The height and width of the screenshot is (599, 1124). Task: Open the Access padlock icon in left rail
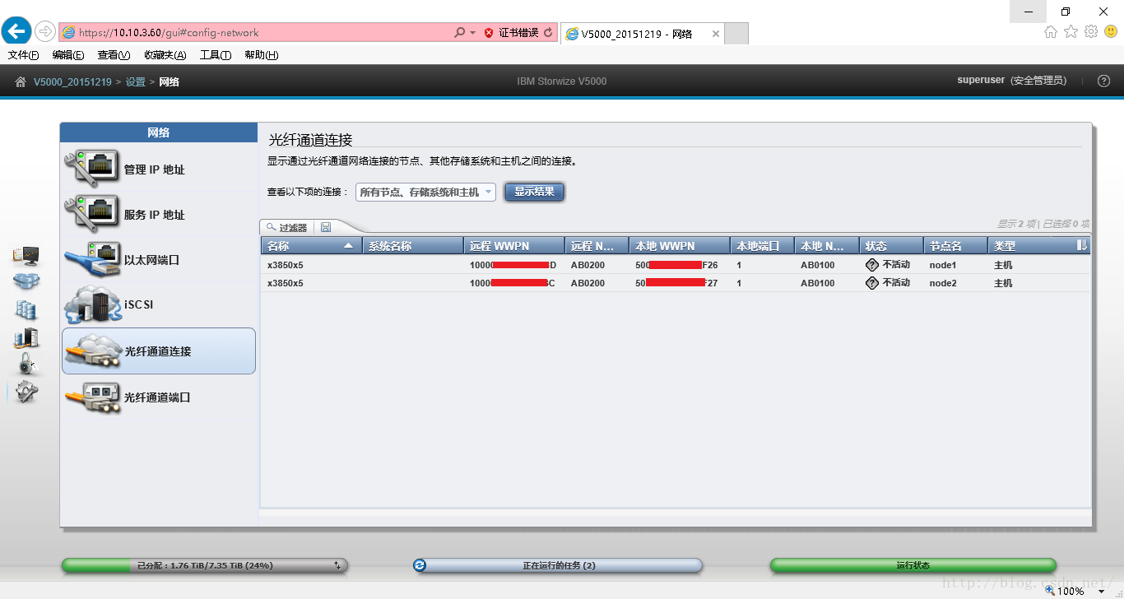26,364
